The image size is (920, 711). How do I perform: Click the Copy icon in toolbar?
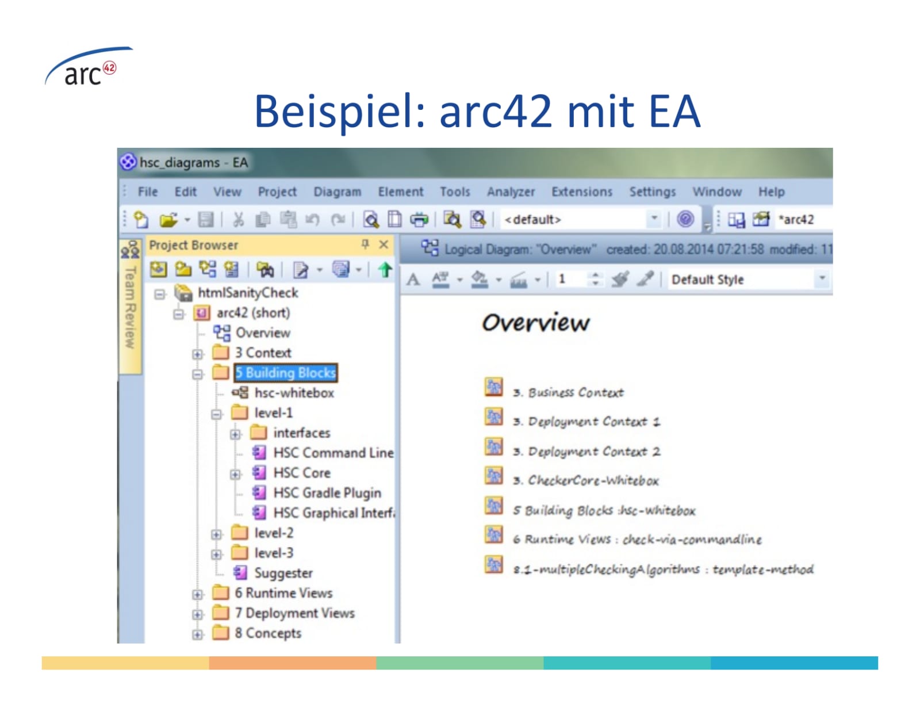coord(263,220)
